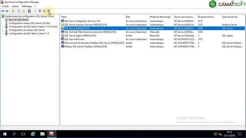The image size is (246, 138).
Task: Sort by Mode de démarrage column header
Action: tap(161, 17)
